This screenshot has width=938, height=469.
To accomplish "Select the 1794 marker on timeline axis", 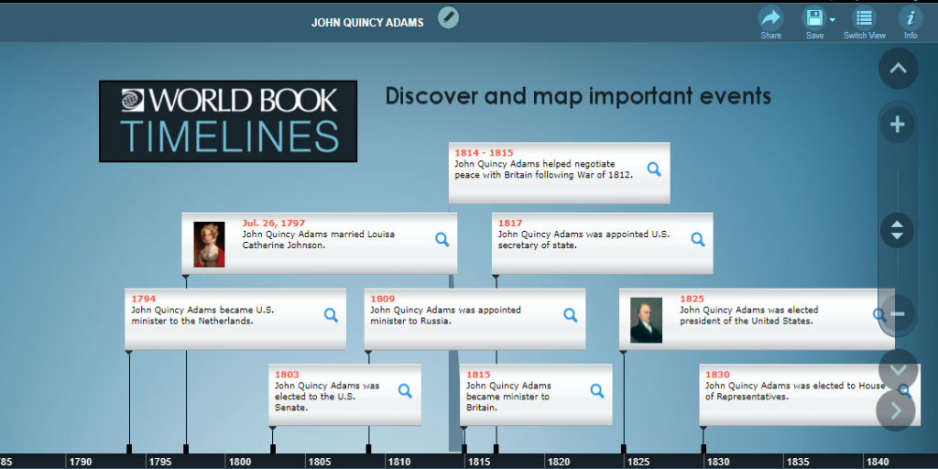I will [x=128, y=449].
